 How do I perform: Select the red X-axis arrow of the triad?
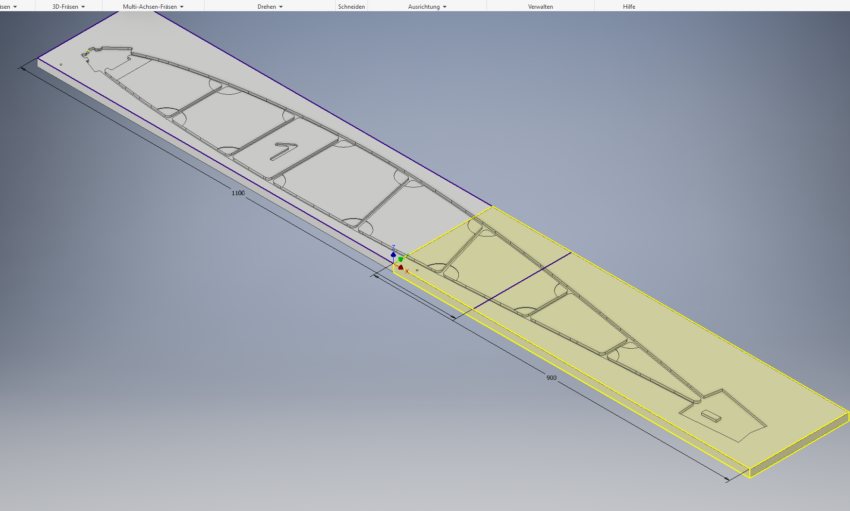tap(401, 267)
